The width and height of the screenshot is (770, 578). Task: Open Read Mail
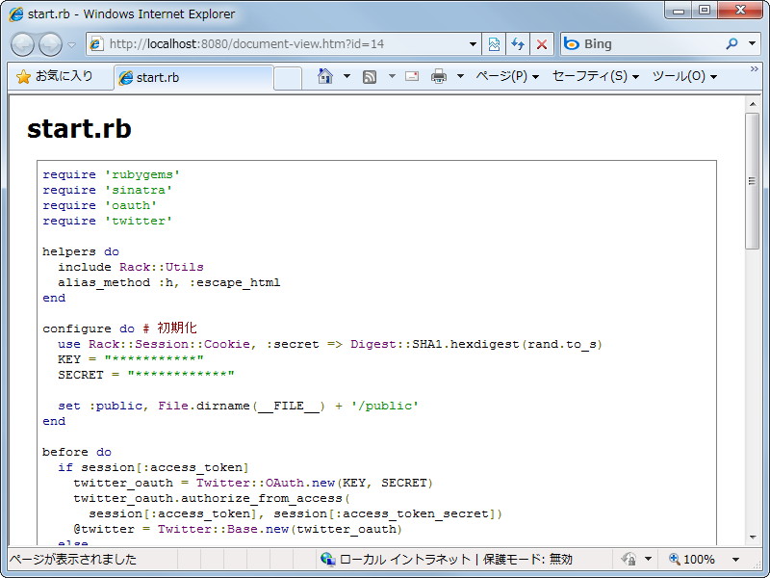pos(411,75)
